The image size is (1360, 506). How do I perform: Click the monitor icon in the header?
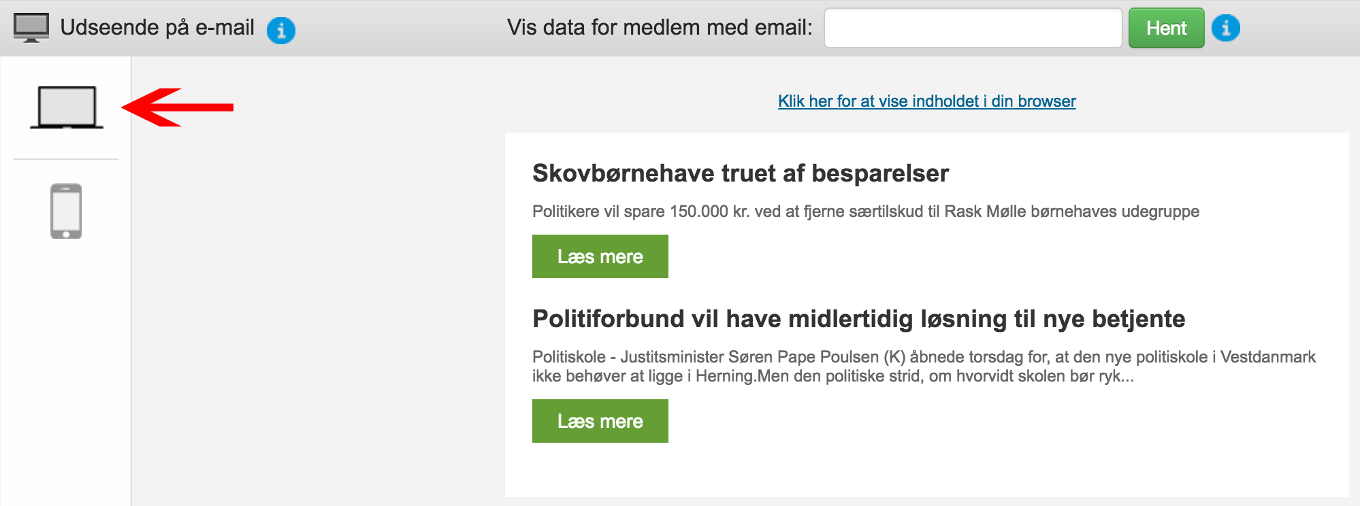coord(31,28)
